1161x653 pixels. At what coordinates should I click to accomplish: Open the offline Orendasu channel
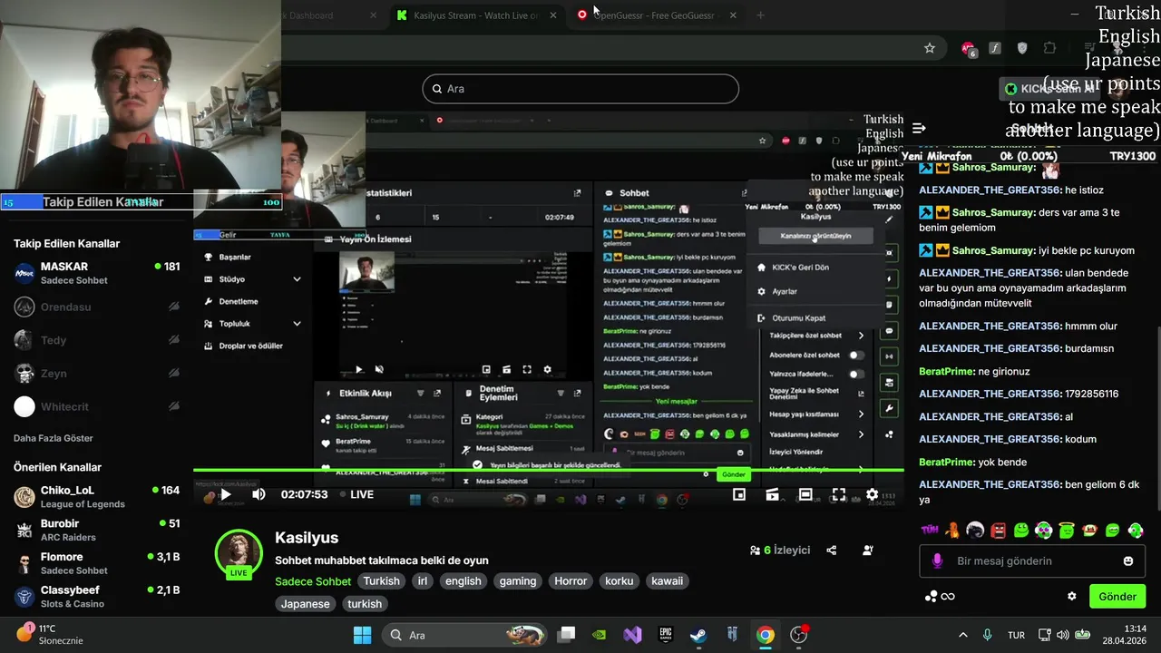pos(97,307)
